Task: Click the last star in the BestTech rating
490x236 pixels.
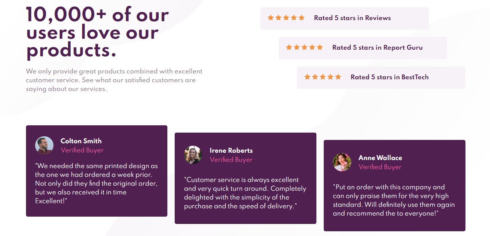Action: (338, 77)
